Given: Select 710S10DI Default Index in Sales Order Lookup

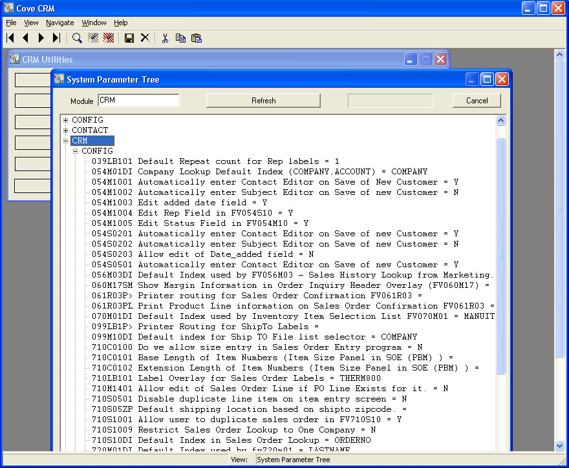Looking at the screenshot, I should (231, 440).
